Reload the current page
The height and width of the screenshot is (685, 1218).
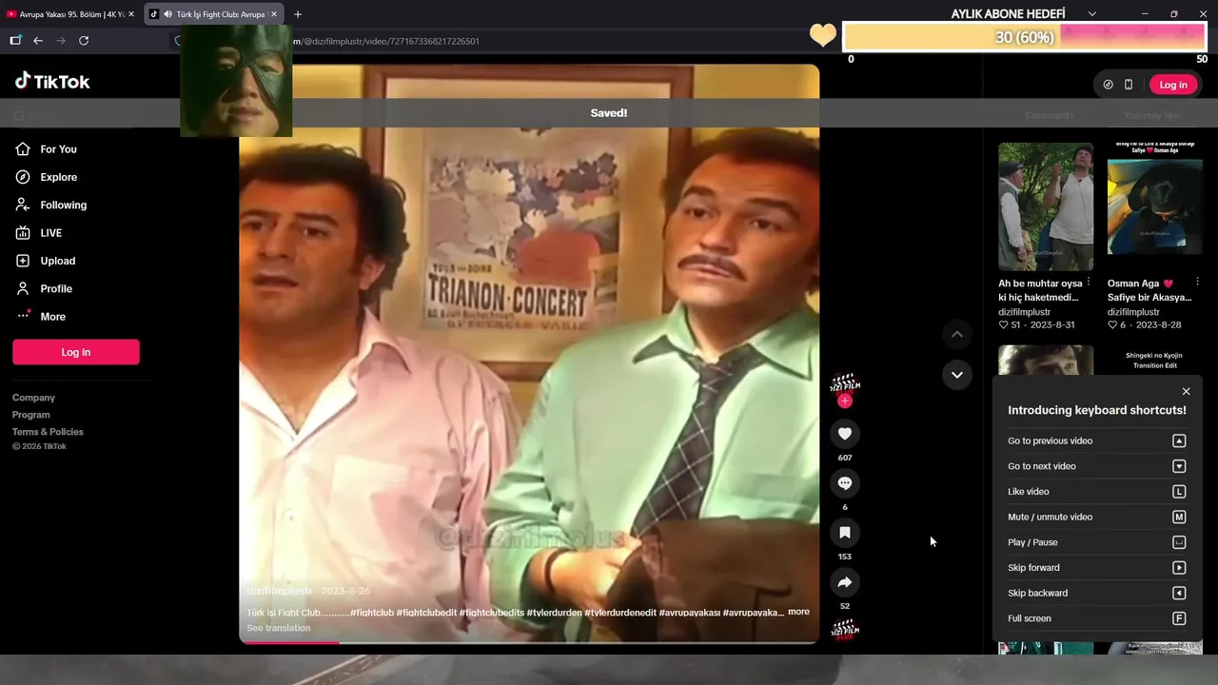84,41
